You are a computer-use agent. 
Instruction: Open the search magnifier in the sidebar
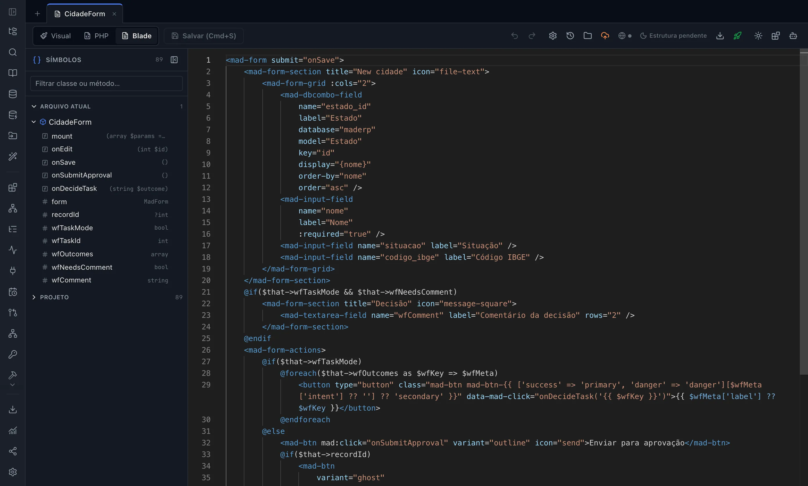click(x=12, y=52)
